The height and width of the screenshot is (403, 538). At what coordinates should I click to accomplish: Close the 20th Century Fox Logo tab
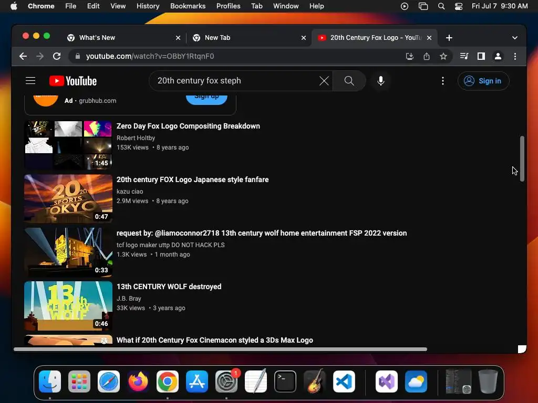click(429, 38)
